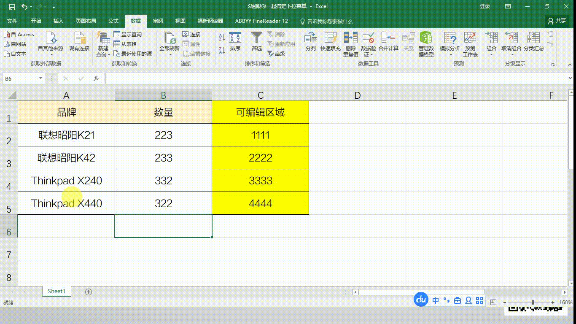Click the Share (共享) button
The image size is (576, 324).
[557, 21]
